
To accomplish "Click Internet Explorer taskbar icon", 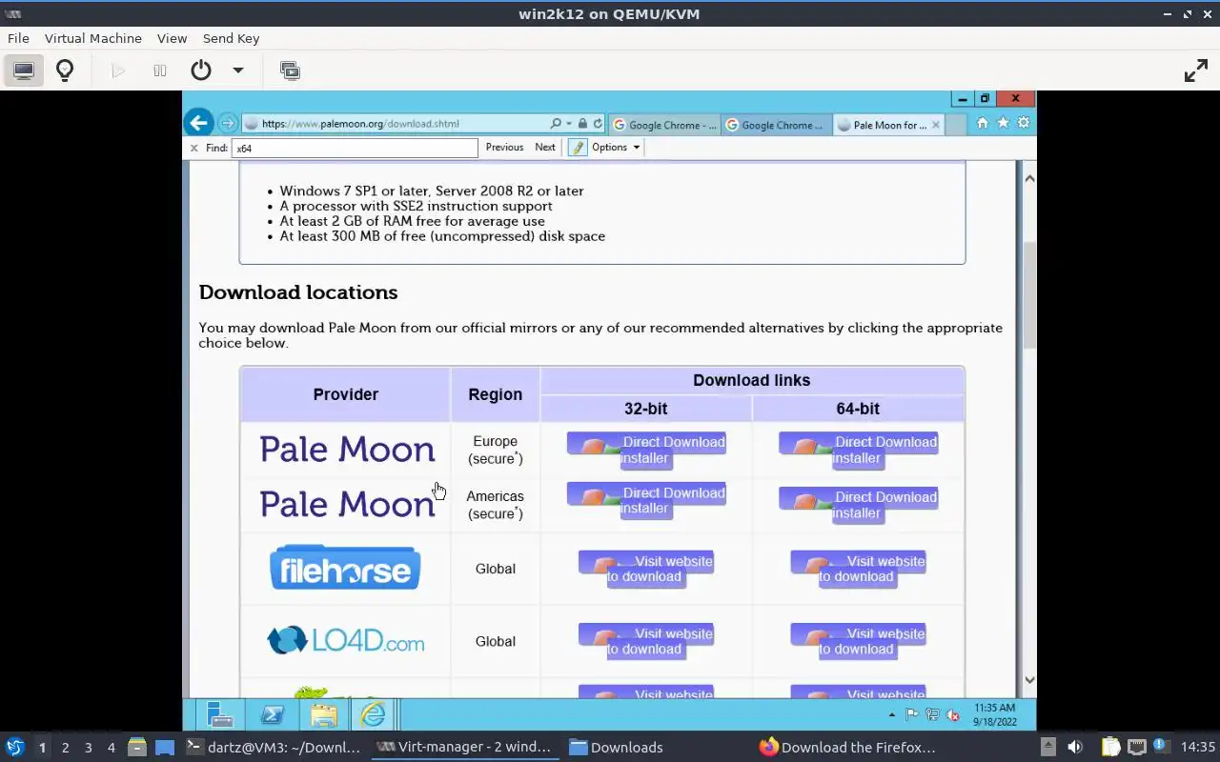I will point(373,714).
